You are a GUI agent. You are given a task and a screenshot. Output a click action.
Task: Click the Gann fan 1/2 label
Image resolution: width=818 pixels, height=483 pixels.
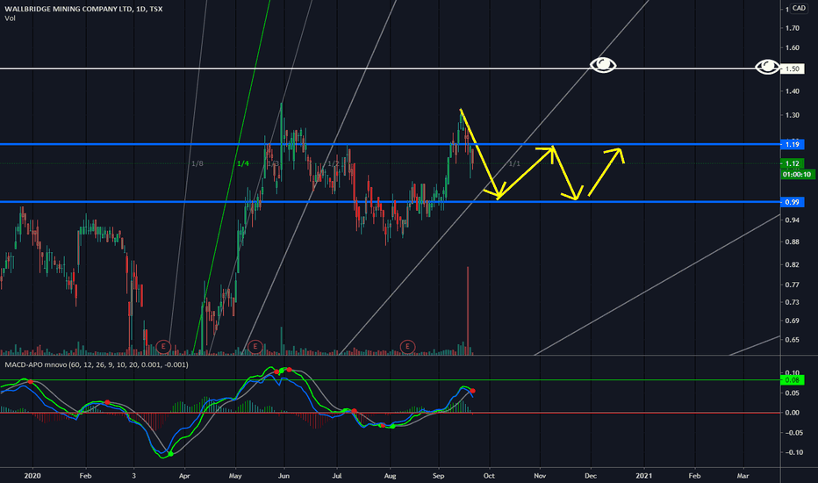coord(333,163)
